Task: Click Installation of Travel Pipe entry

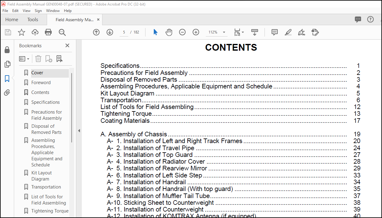Action: click(233, 148)
